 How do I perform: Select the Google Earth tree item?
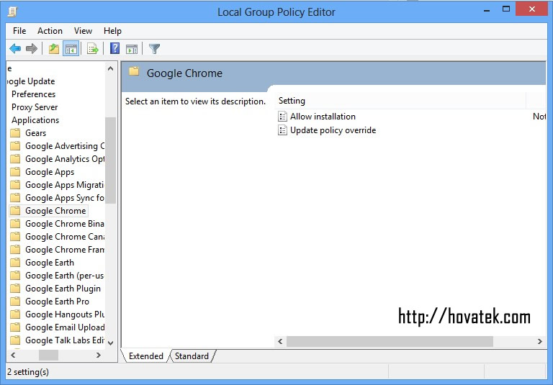point(50,263)
